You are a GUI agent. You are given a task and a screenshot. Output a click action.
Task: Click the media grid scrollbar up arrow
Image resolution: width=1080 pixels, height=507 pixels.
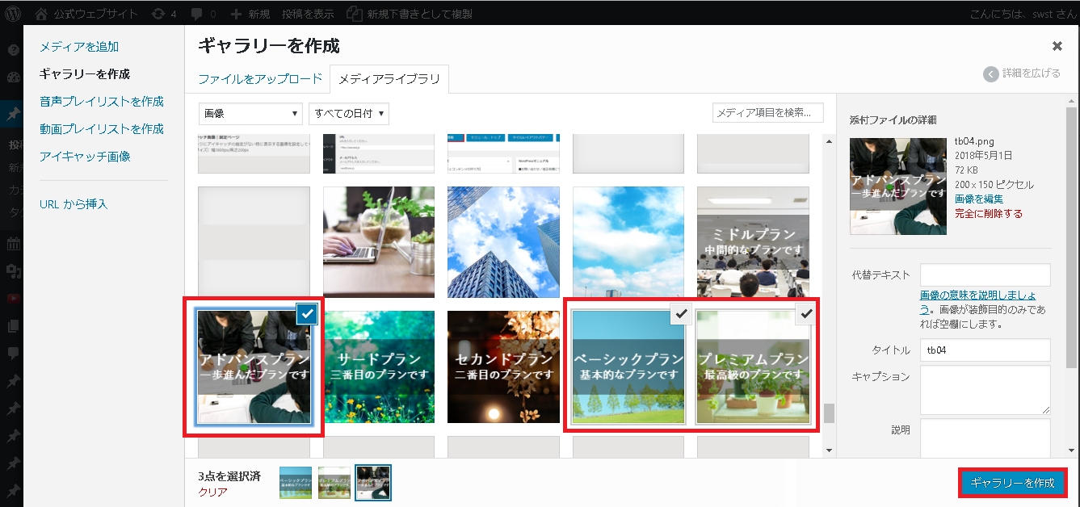click(x=828, y=141)
